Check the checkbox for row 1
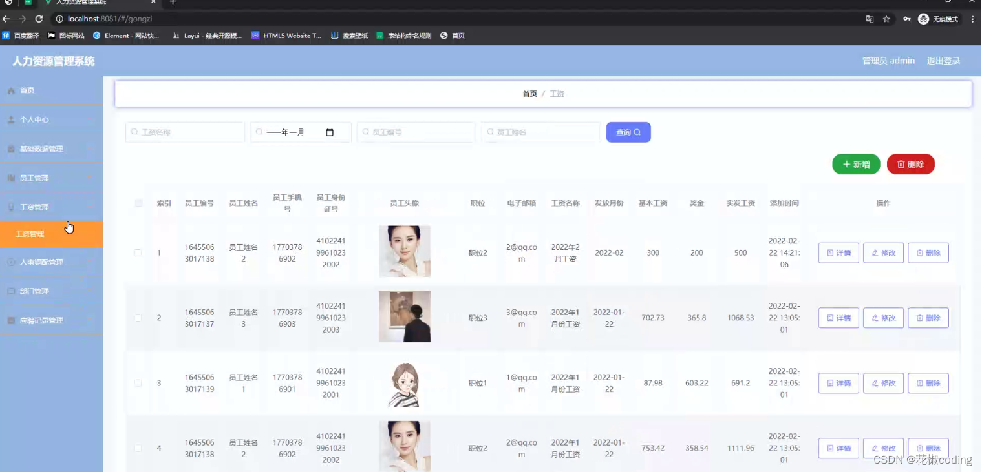982x472 pixels. (x=138, y=252)
